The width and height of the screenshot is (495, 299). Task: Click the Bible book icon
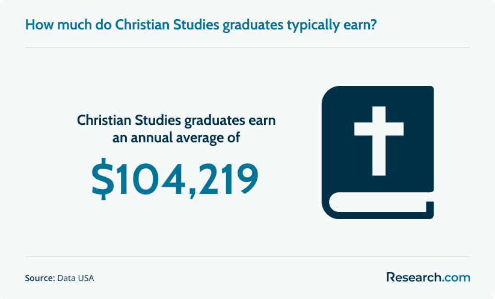click(378, 153)
